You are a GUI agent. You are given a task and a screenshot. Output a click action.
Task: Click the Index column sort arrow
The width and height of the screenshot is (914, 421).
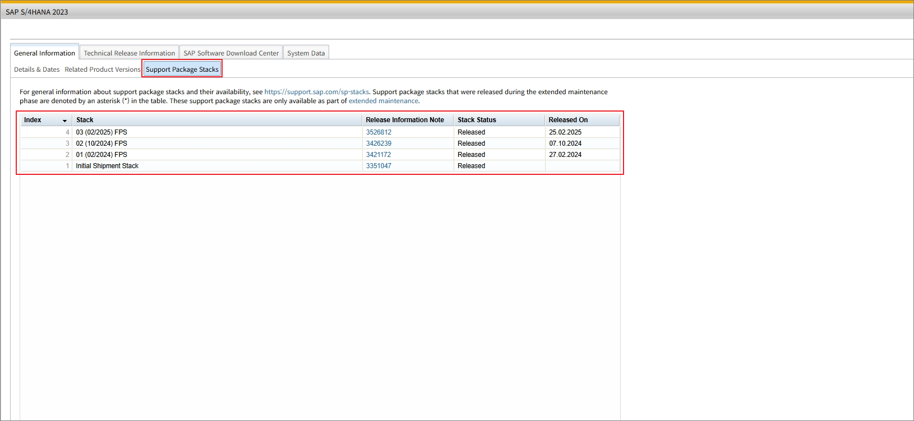[x=64, y=121]
